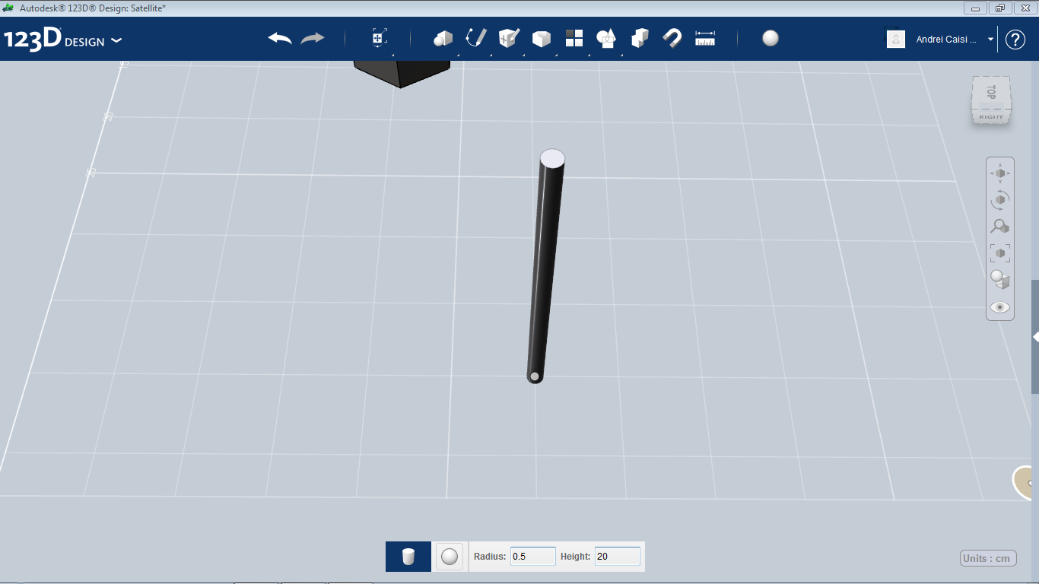Image resolution: width=1039 pixels, height=584 pixels.
Task: Redo the last undone action
Action: point(313,39)
